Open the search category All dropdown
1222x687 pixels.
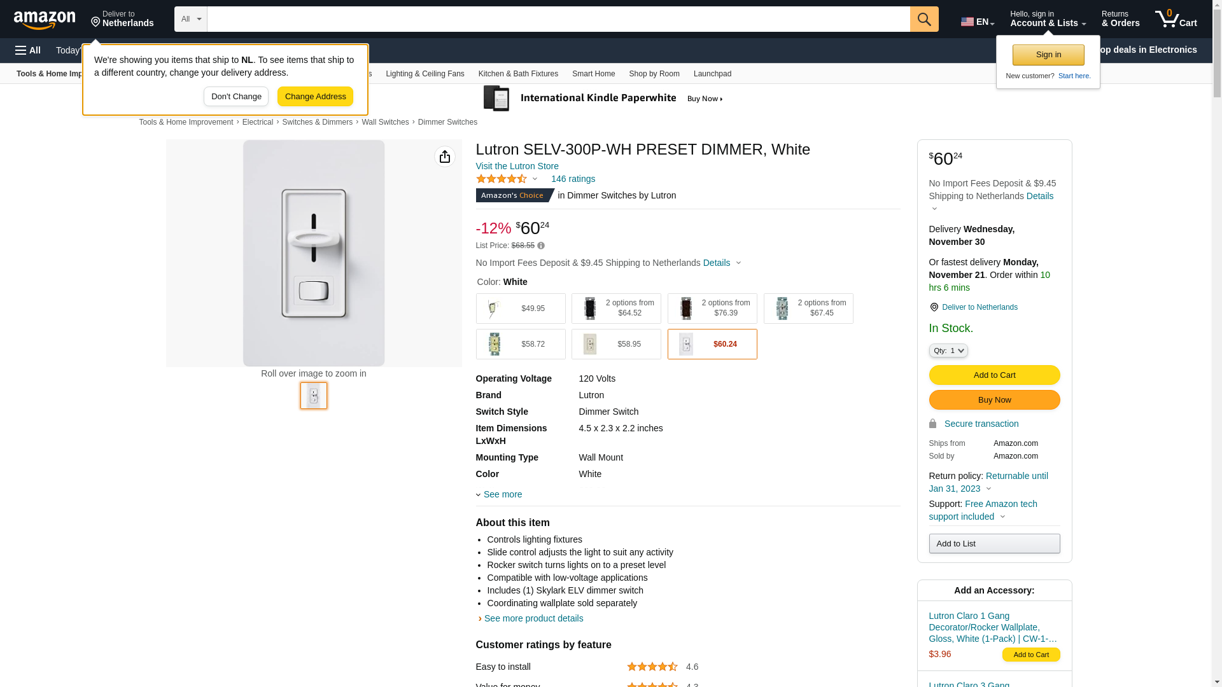[x=190, y=19]
